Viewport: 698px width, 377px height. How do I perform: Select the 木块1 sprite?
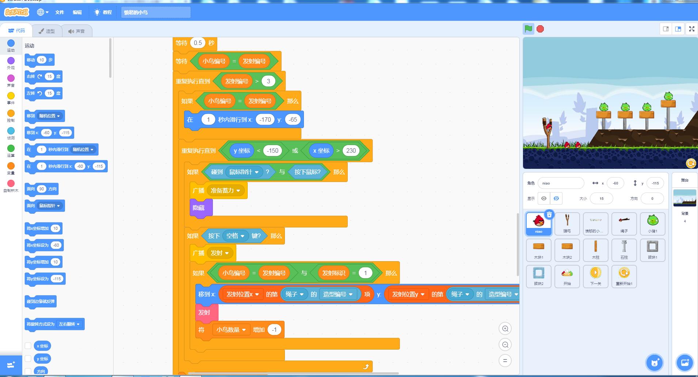538,250
